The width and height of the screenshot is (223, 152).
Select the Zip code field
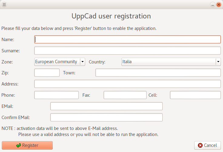point(47,73)
